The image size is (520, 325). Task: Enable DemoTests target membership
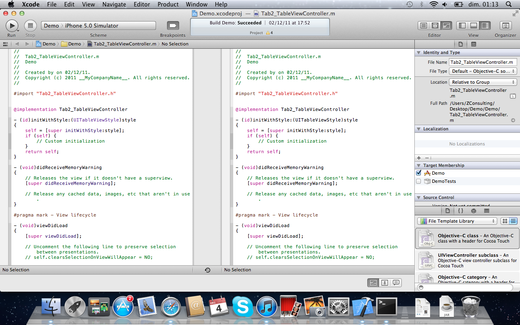pos(419,181)
